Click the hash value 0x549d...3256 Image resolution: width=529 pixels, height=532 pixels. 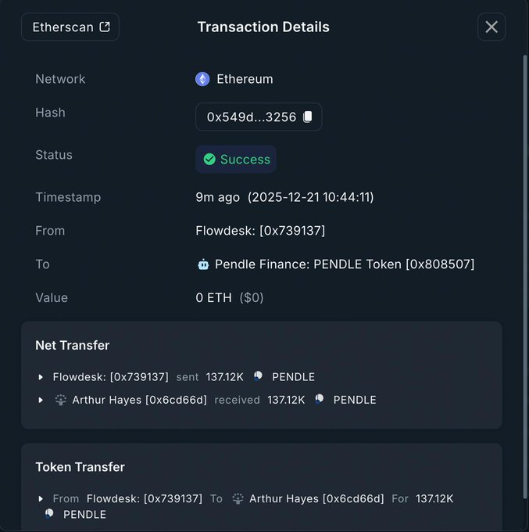(251, 117)
